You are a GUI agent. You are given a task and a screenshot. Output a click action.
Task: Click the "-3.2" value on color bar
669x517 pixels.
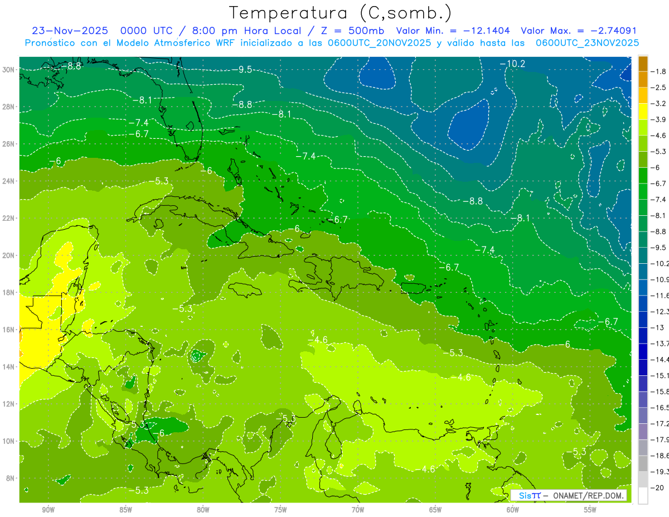pyautogui.click(x=658, y=104)
